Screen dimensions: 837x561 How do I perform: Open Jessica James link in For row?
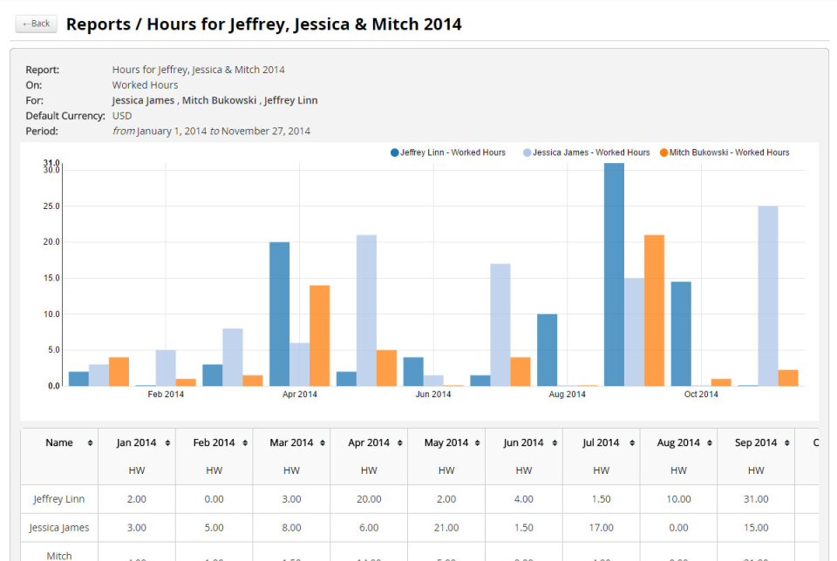[143, 100]
